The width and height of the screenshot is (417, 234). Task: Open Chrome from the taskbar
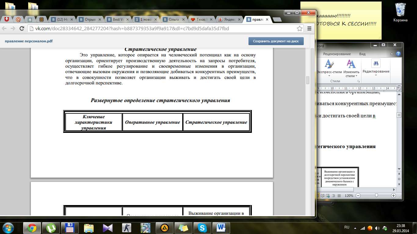point(32,228)
